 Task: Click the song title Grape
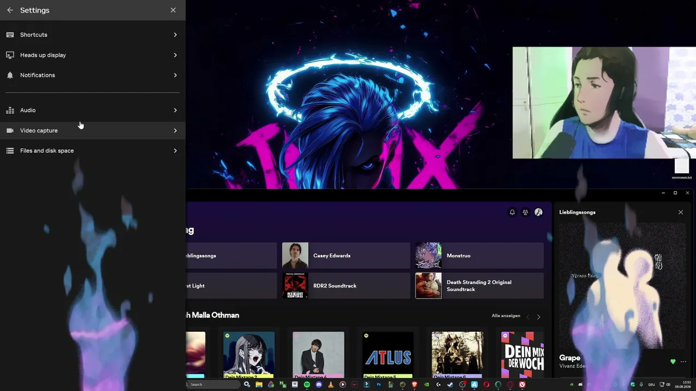tap(570, 358)
